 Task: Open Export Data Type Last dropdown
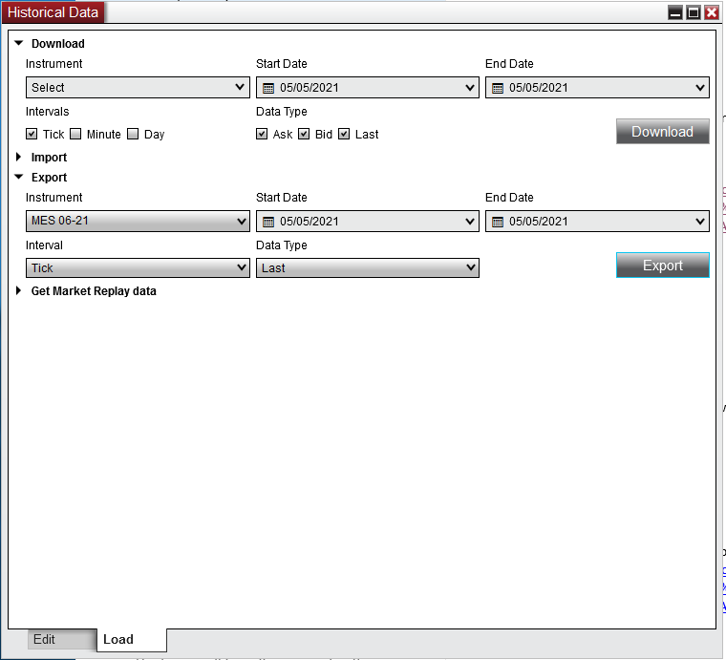click(x=367, y=268)
